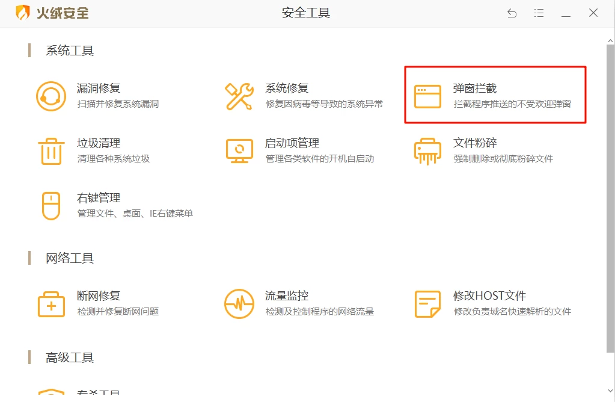Click the scrollbar up arrow
The width and height of the screenshot is (615, 402).
610,40
